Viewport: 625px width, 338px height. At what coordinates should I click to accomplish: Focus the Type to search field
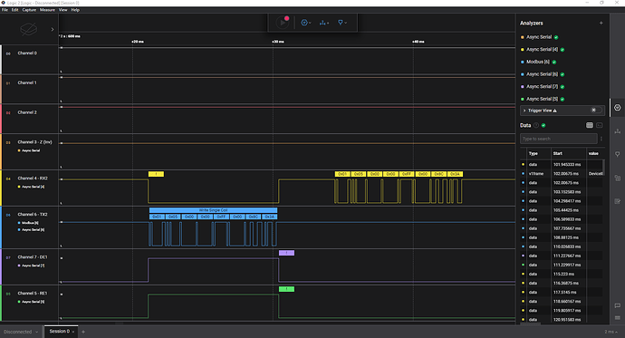pos(559,139)
